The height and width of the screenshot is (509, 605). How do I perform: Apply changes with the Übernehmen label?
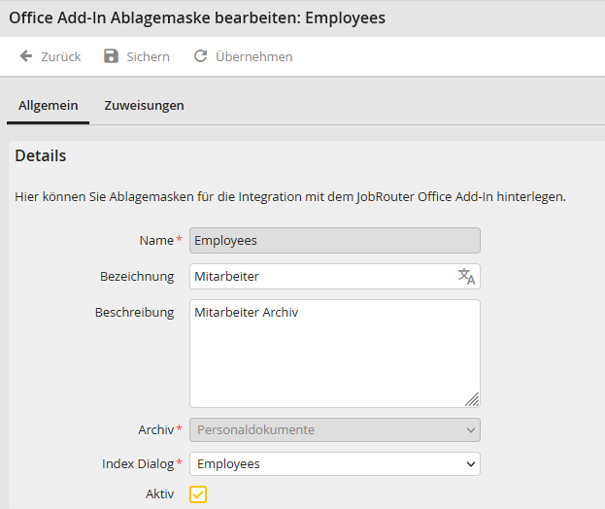253,56
